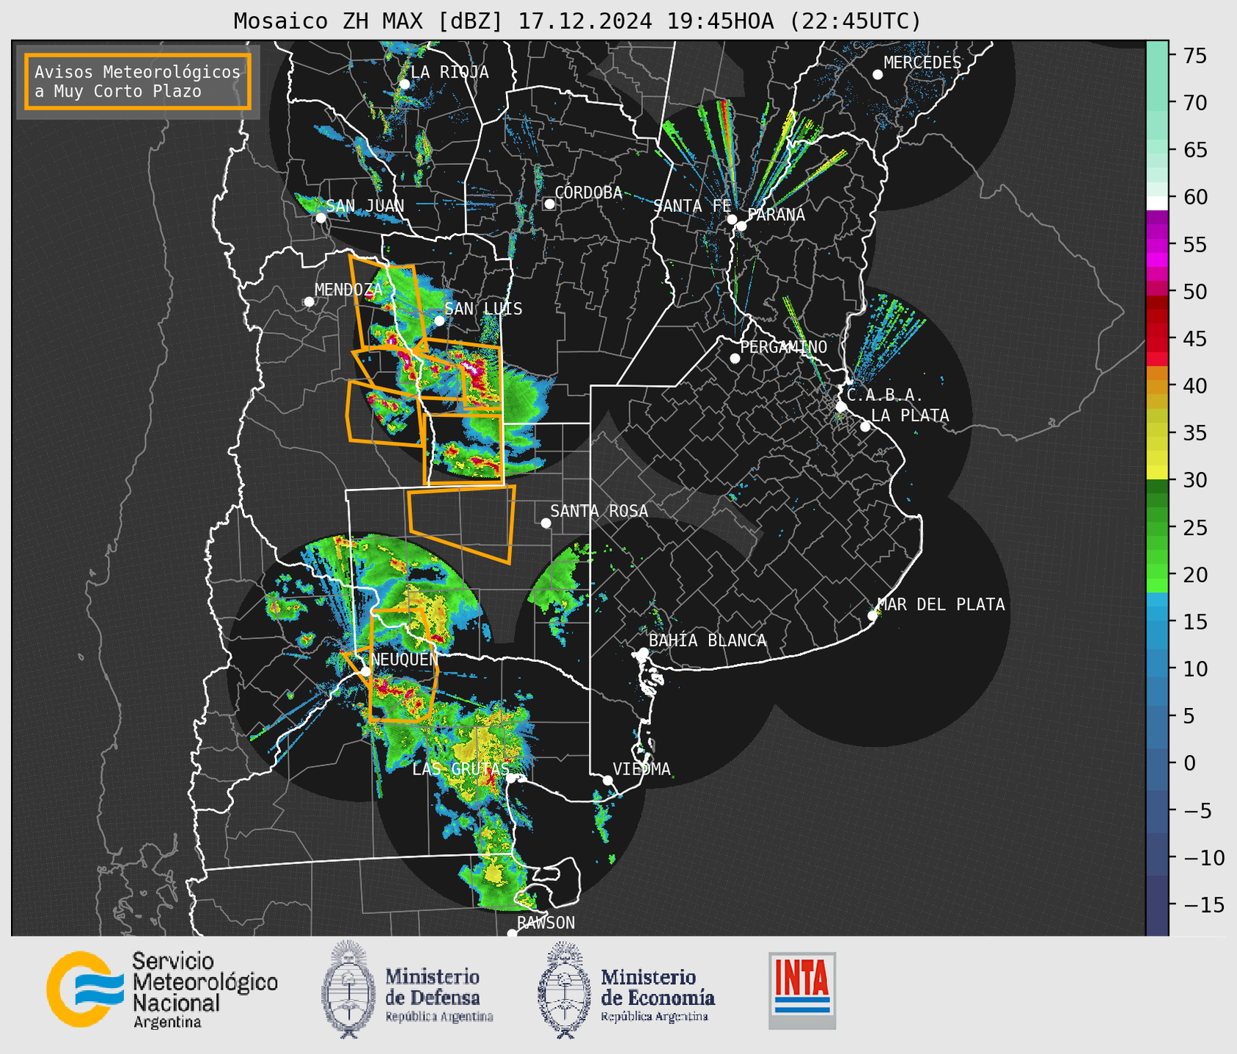Click the white dot marker for Pergamino
1237x1054 pixels.
735,358
